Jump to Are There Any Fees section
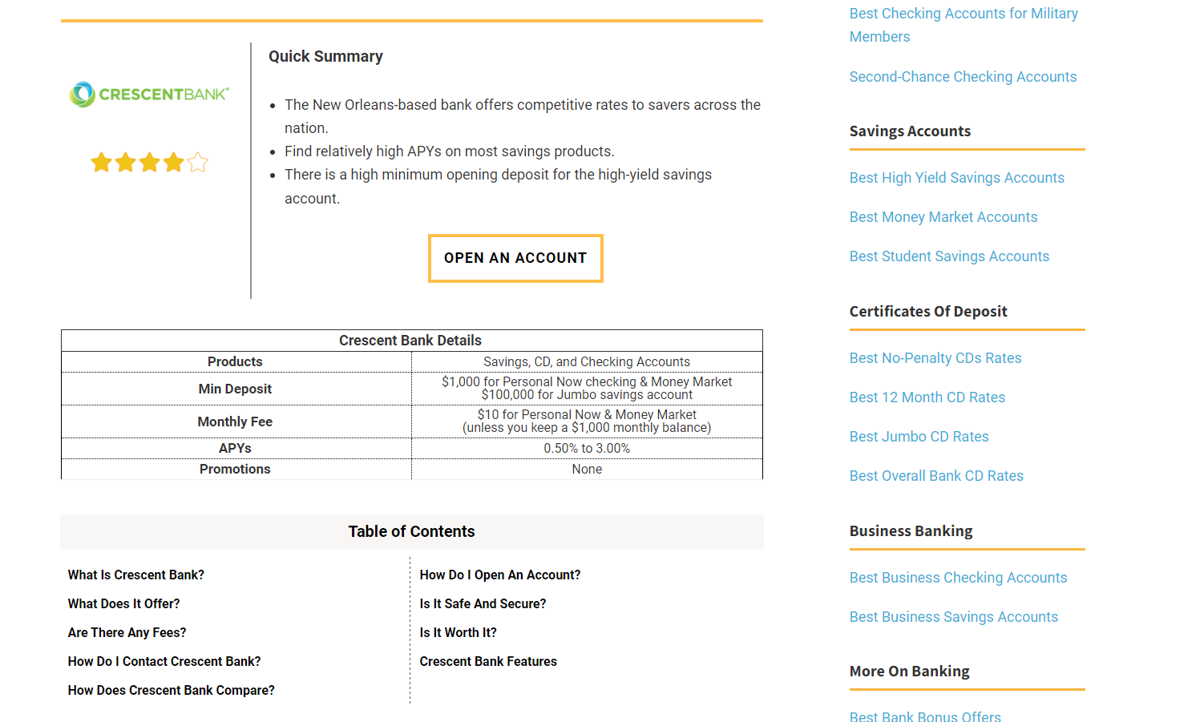 pyautogui.click(x=127, y=633)
